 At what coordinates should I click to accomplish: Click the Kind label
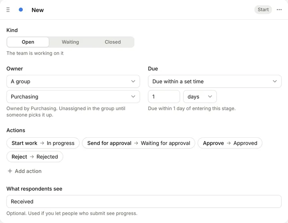tap(12, 30)
